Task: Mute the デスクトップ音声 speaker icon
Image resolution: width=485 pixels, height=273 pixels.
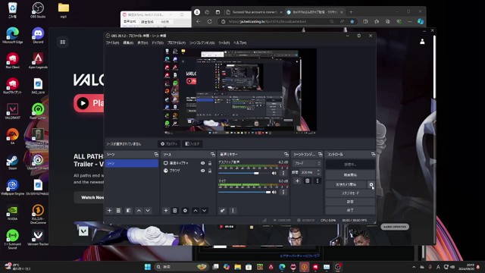Action: tap(274, 174)
